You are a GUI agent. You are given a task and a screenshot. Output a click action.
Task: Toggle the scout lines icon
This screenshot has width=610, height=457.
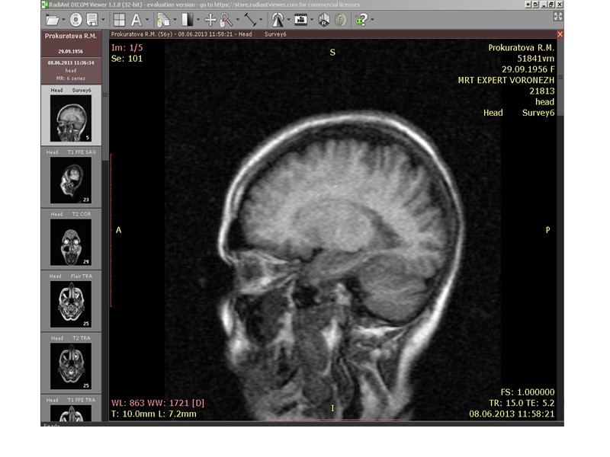click(x=278, y=20)
